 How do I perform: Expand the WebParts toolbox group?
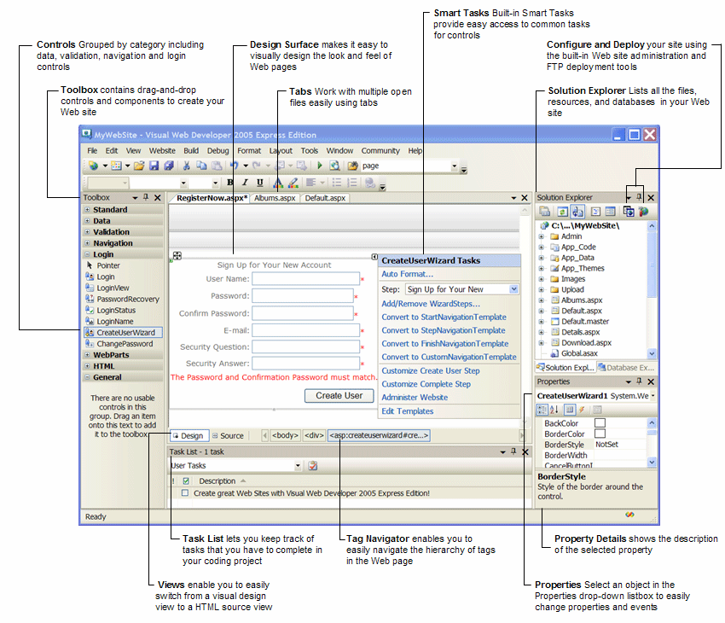point(87,355)
